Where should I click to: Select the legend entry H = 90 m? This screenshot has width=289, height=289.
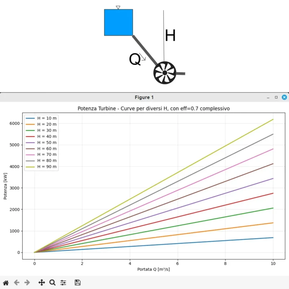coord(41,167)
